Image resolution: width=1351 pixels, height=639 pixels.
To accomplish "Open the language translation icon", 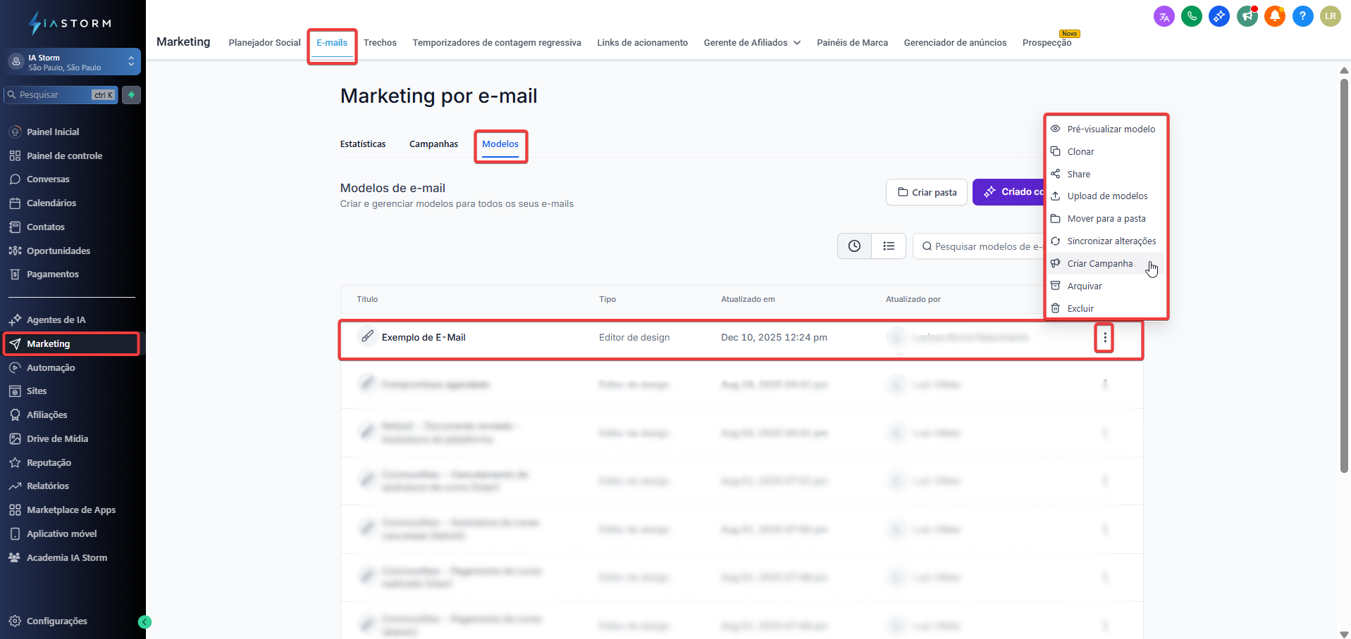I will 1164,16.
